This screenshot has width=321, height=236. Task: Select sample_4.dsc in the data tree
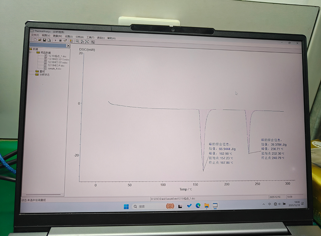pos(55,69)
